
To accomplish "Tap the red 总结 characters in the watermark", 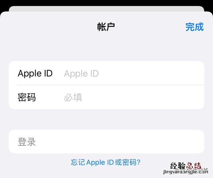I will click(194, 166).
